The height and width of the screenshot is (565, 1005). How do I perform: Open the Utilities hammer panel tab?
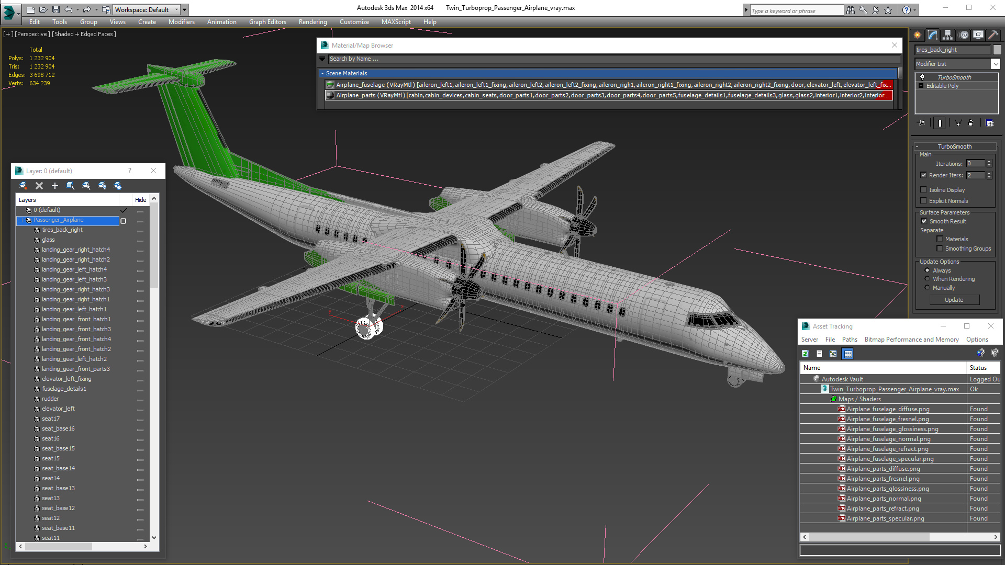point(993,35)
